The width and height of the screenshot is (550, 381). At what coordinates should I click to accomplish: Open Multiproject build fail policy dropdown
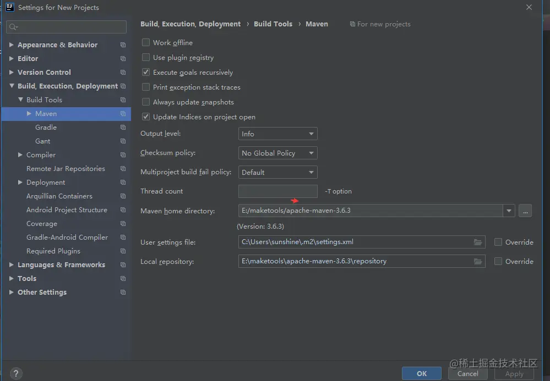(278, 172)
